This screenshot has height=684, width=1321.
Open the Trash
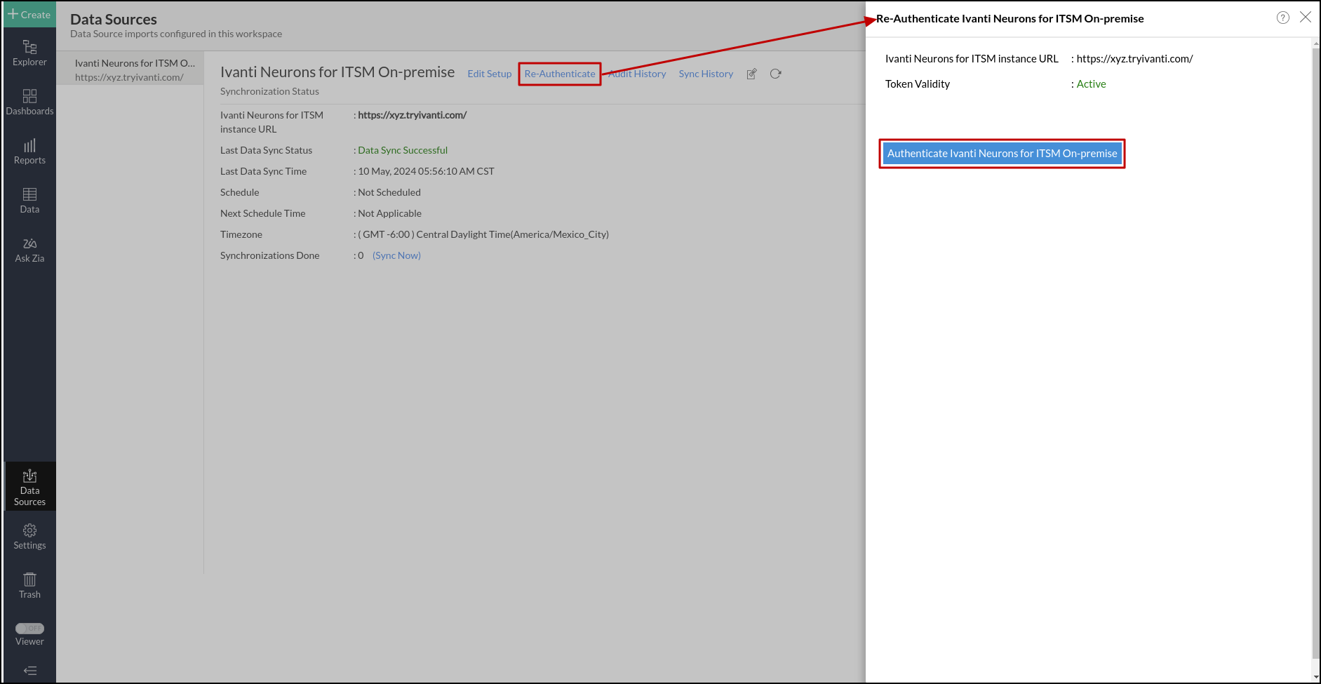(29, 584)
